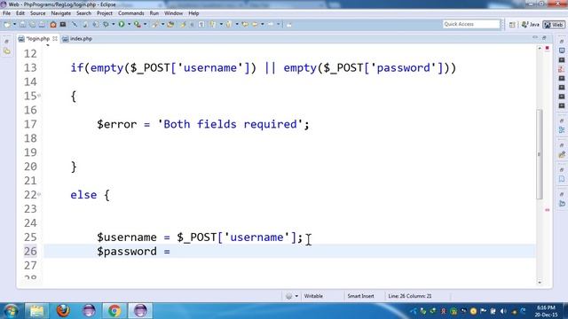Switch to the Web perspective
Screen dimensions: 568x319
click(x=554, y=25)
